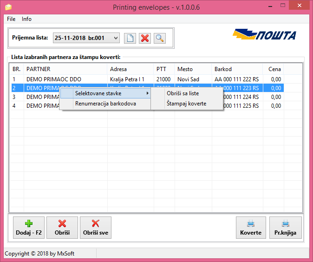Click 21000 PTT code in row 1

(x=163, y=79)
